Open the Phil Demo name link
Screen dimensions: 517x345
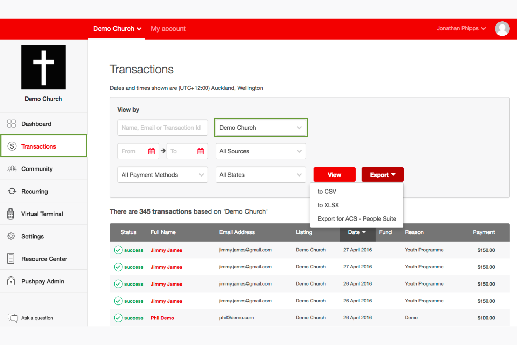(162, 318)
